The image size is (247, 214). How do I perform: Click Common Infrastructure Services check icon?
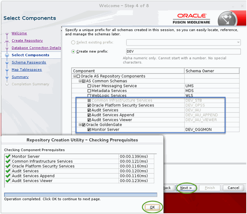pos(8,161)
